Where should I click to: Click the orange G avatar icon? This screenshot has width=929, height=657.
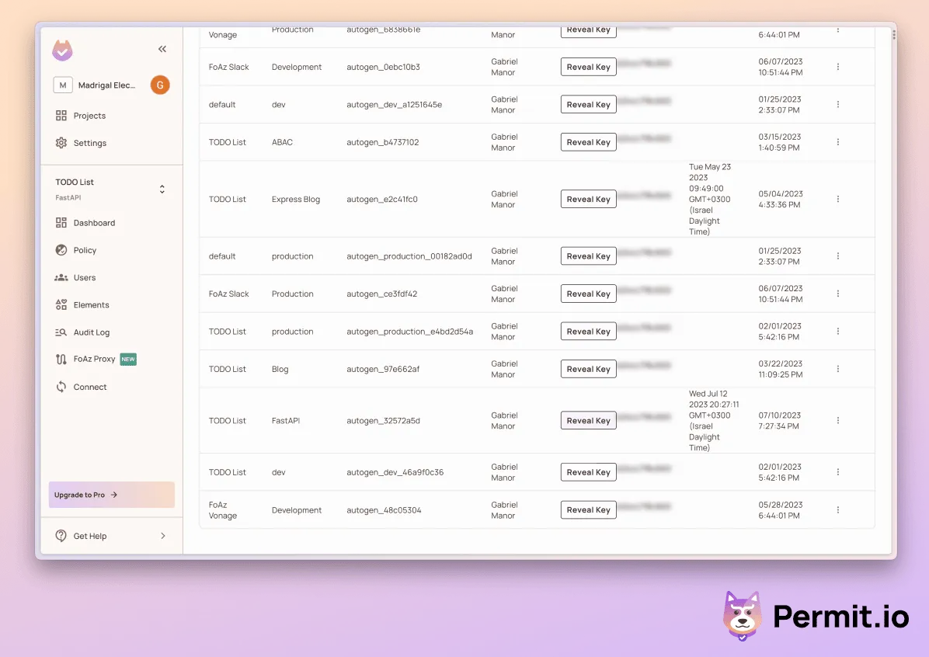click(x=160, y=85)
